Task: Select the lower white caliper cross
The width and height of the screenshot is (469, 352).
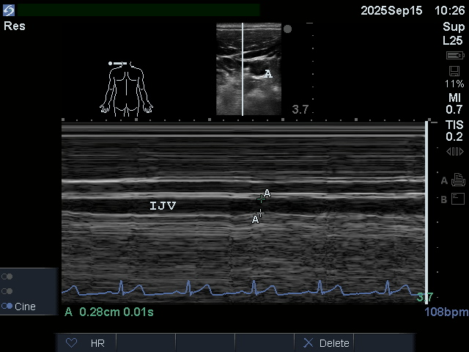Action: pos(261,213)
